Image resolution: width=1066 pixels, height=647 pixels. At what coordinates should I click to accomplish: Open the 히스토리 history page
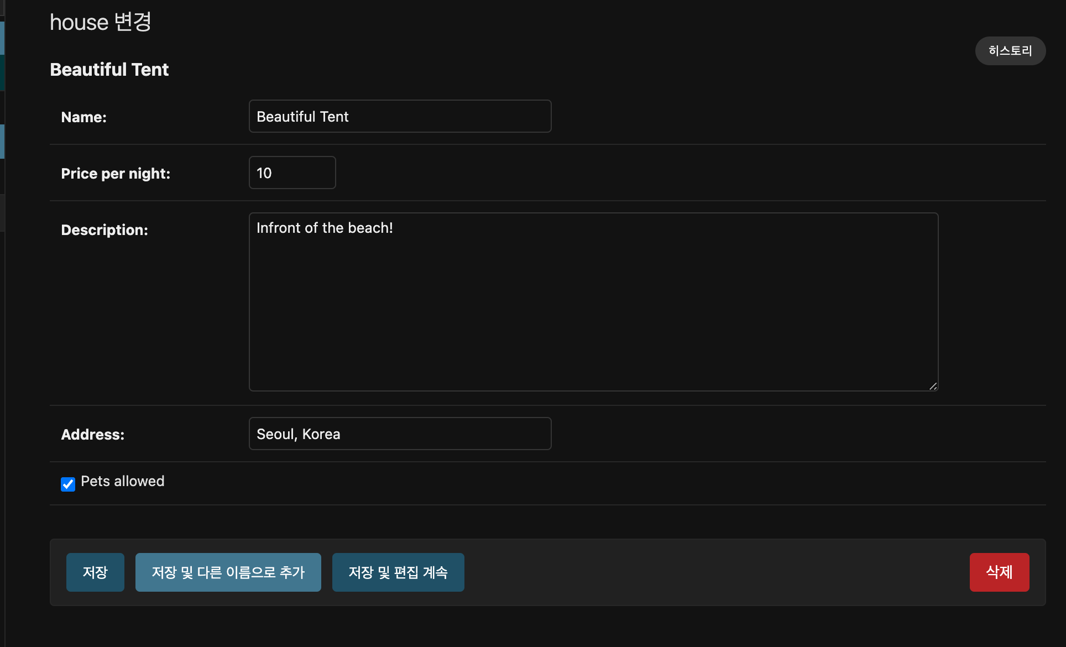click(x=1010, y=51)
